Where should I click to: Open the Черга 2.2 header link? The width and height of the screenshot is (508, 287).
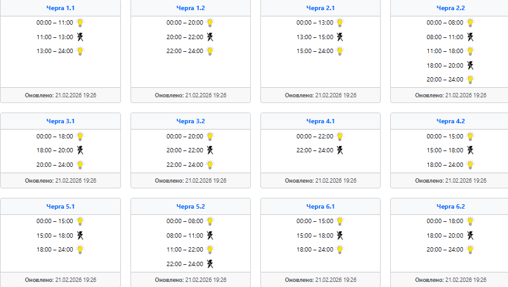451,8
